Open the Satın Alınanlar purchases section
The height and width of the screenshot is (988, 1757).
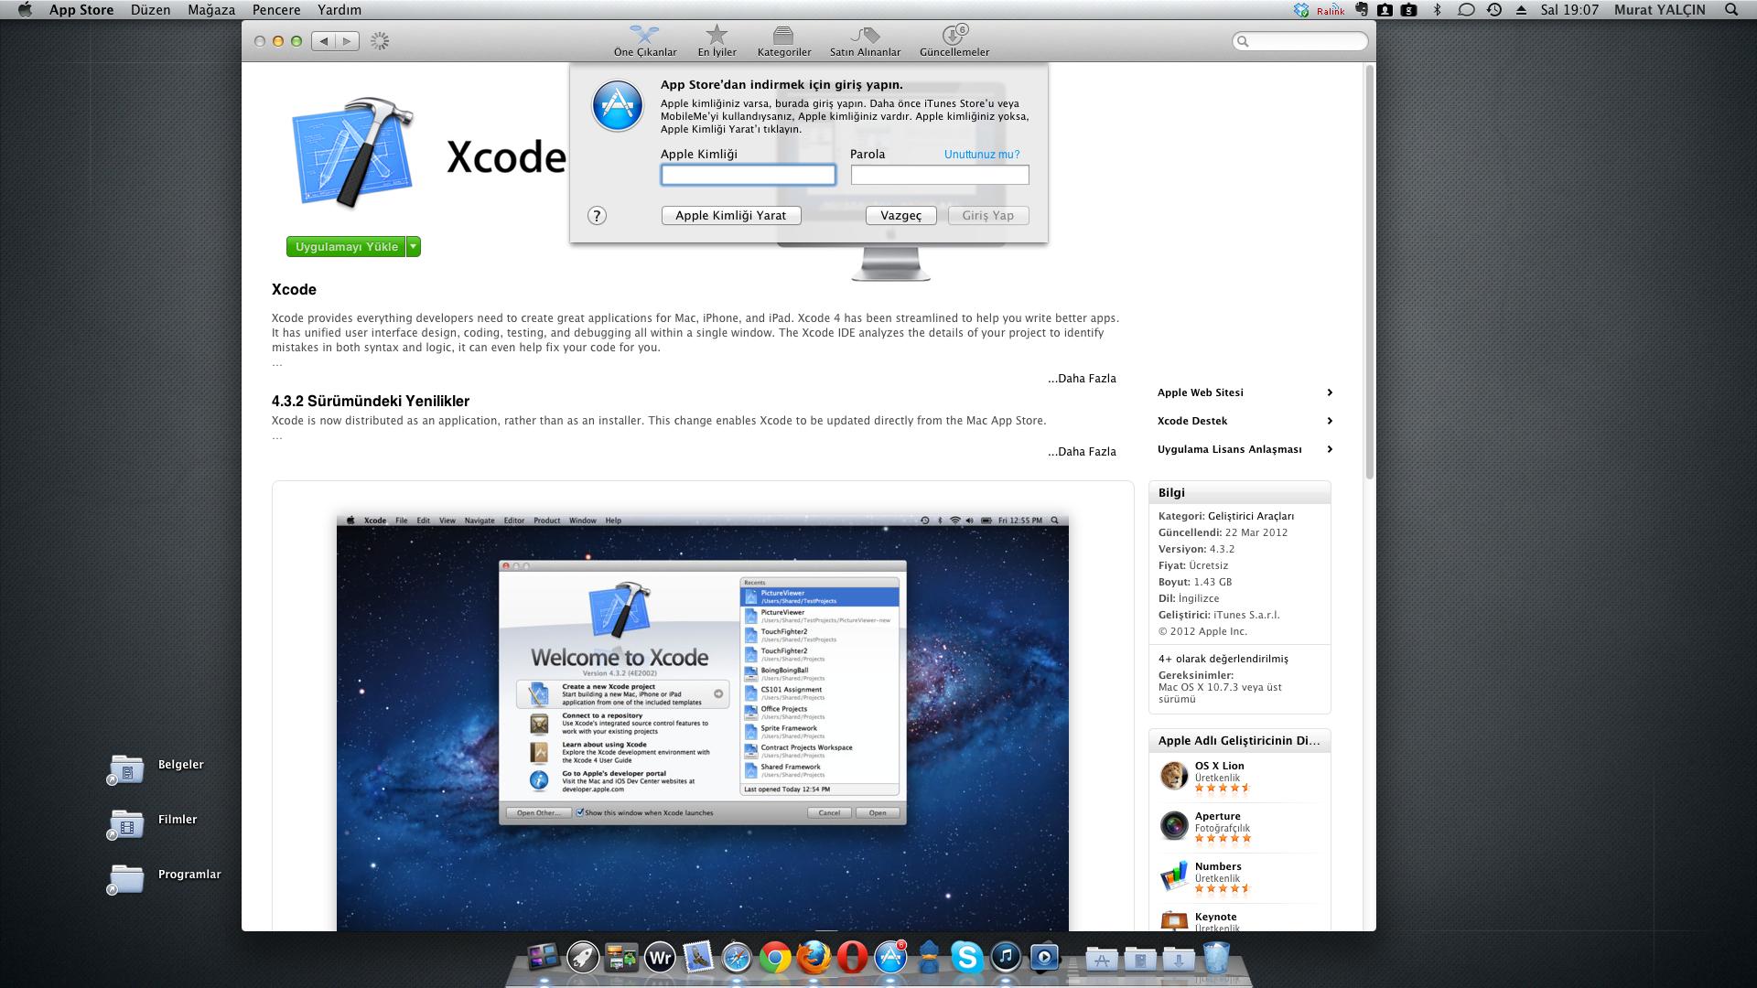click(865, 40)
